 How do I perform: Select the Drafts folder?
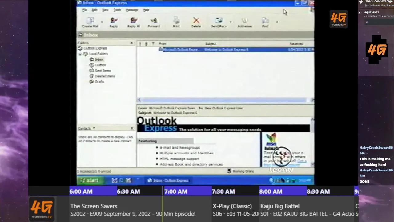coord(97,82)
